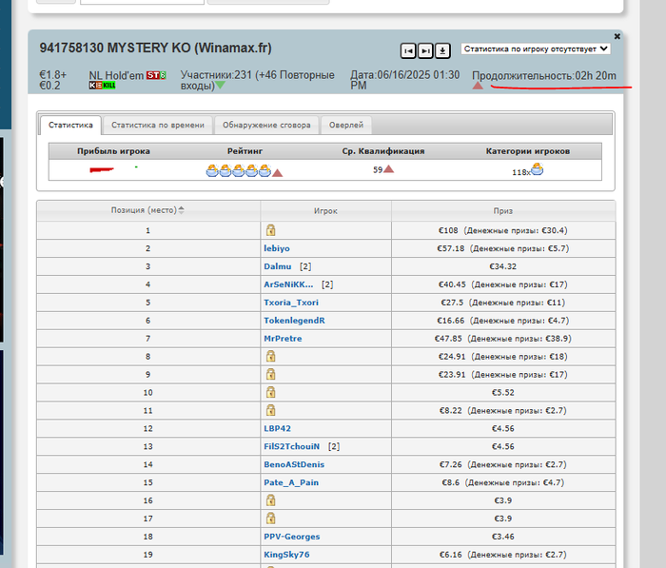Open player ArSeNiKK... profile
Screen dimensions: 666x568
288,284
